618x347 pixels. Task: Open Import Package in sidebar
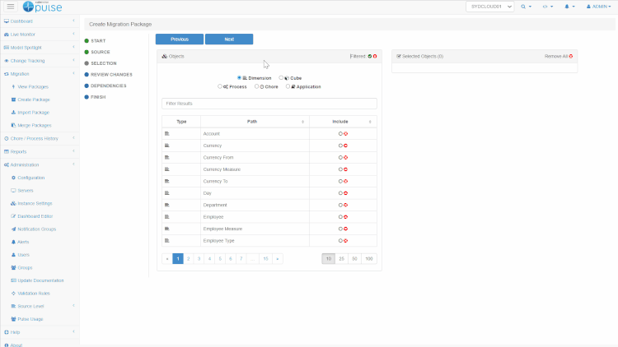point(33,112)
